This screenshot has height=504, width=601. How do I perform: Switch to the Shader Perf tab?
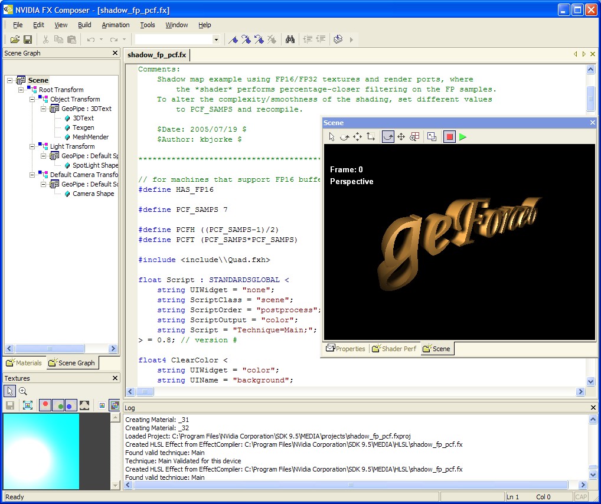point(394,348)
